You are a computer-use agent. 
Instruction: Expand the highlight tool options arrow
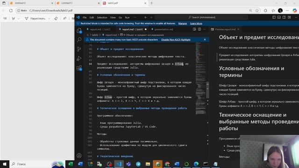pos(19,19)
